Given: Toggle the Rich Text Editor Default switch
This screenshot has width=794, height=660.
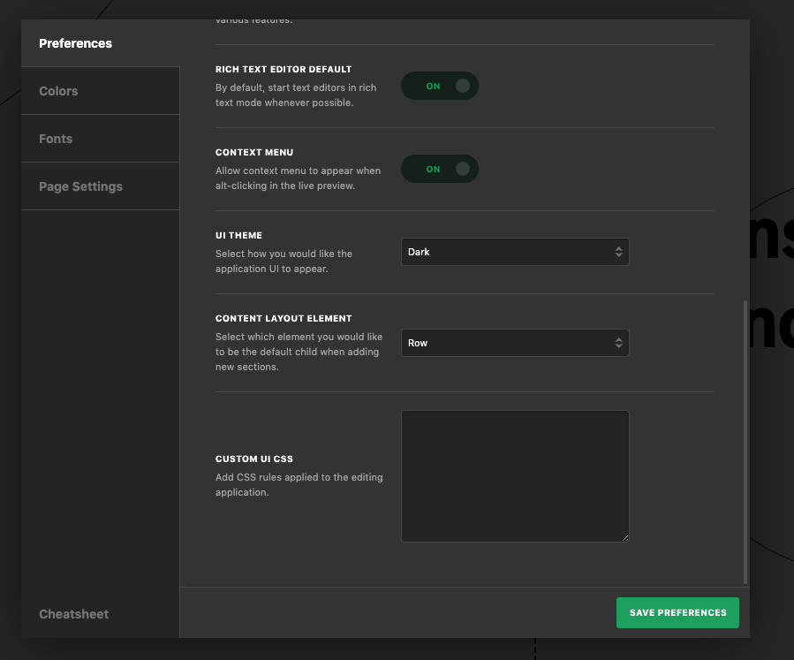Looking at the screenshot, I should click(x=439, y=87).
